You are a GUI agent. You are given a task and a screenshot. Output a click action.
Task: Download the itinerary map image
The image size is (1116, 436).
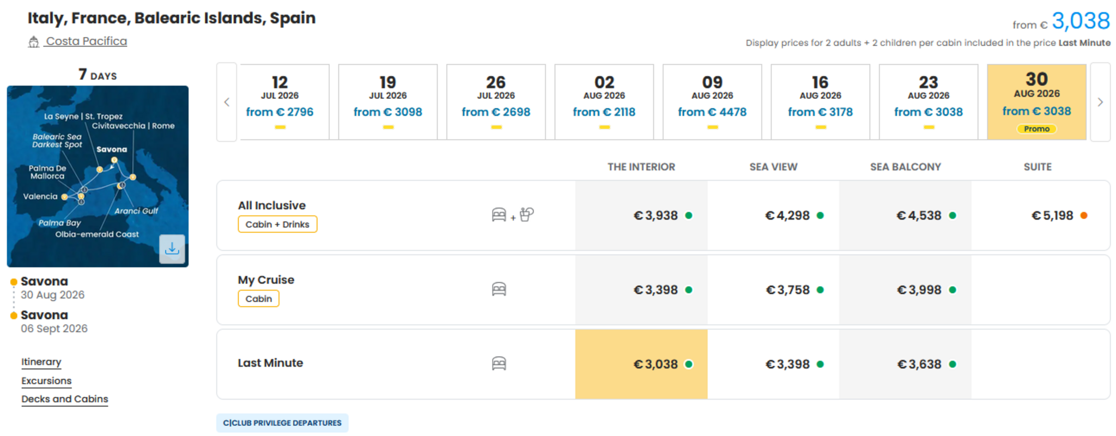coord(172,249)
